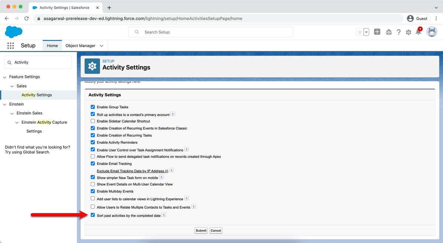Open the Setup gear menu icon

tap(408, 32)
